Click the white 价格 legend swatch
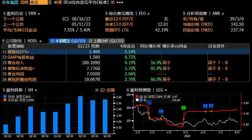 137,100
